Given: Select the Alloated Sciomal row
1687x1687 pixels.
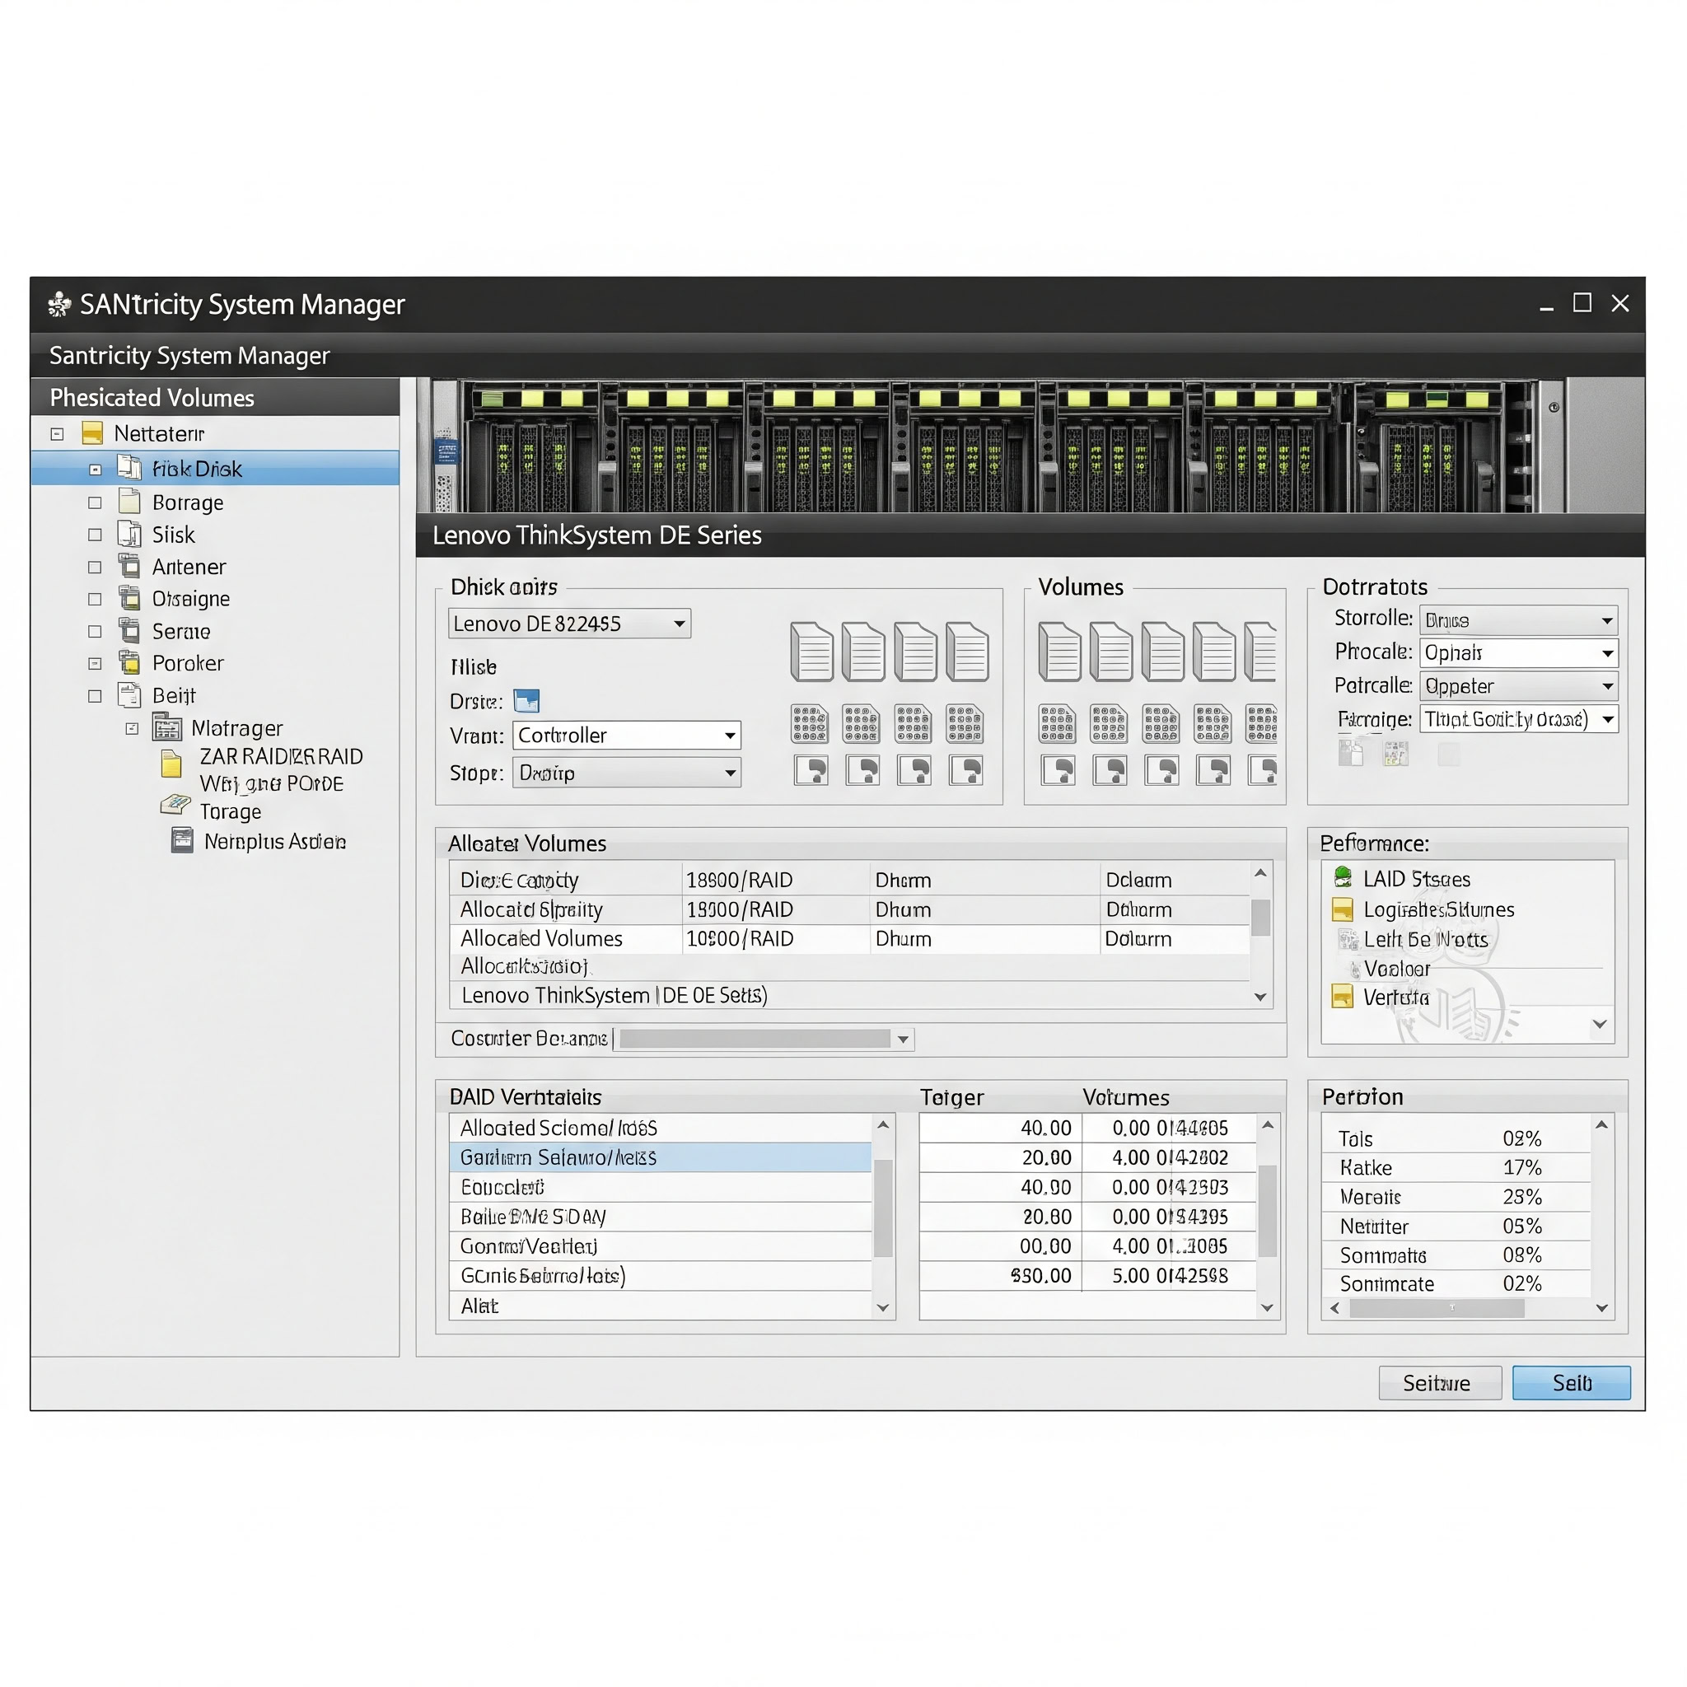Looking at the screenshot, I should tap(660, 1129).
